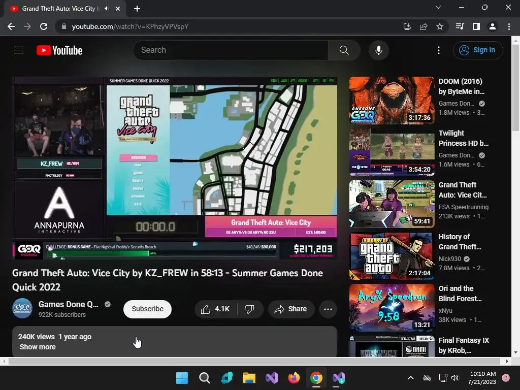The image size is (520, 390).
Task: Open DOOM (2016) by ByteMe thumbnail
Action: 392,100
